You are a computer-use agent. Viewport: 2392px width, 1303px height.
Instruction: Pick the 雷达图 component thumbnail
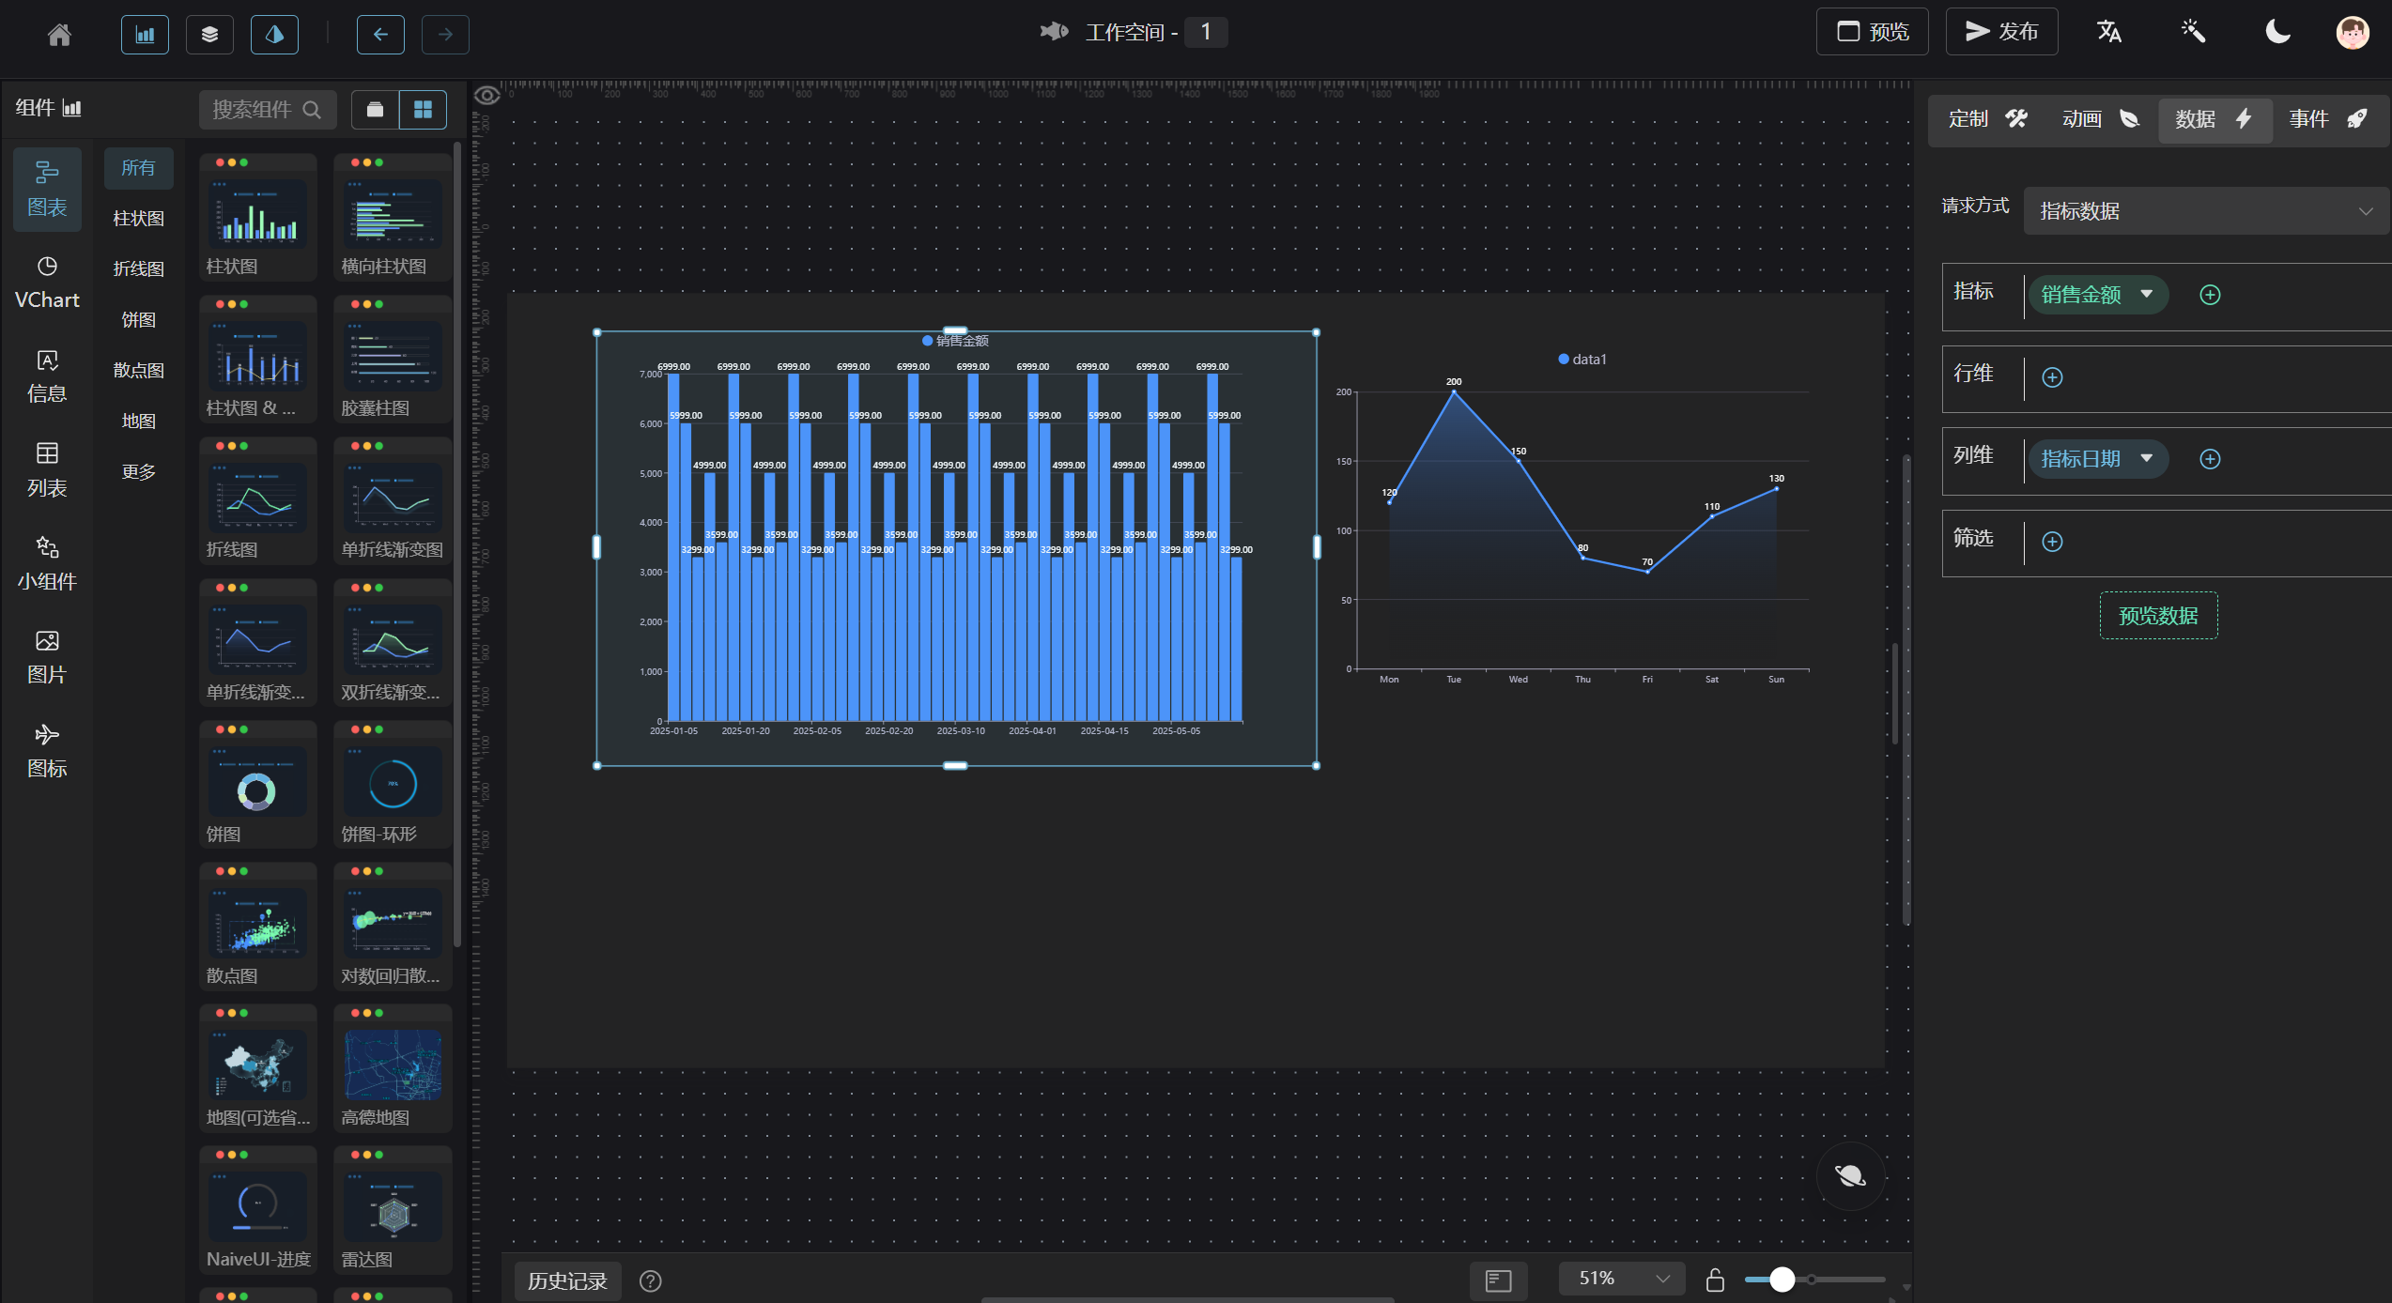393,1210
